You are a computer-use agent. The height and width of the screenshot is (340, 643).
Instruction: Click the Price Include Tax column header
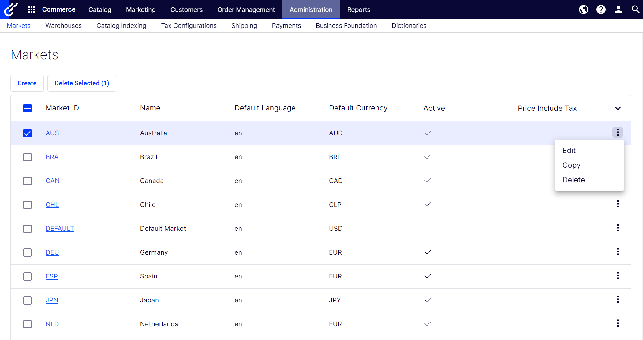tap(547, 108)
